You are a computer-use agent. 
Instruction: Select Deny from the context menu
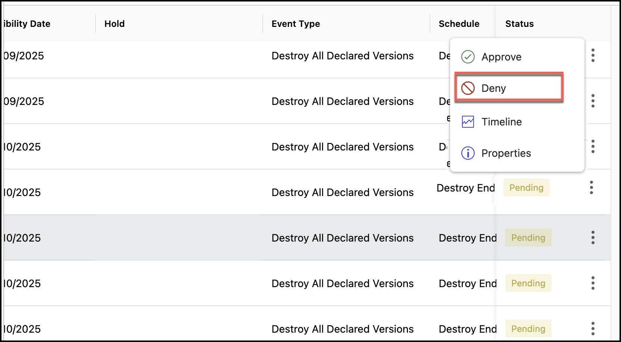pyautogui.click(x=493, y=88)
